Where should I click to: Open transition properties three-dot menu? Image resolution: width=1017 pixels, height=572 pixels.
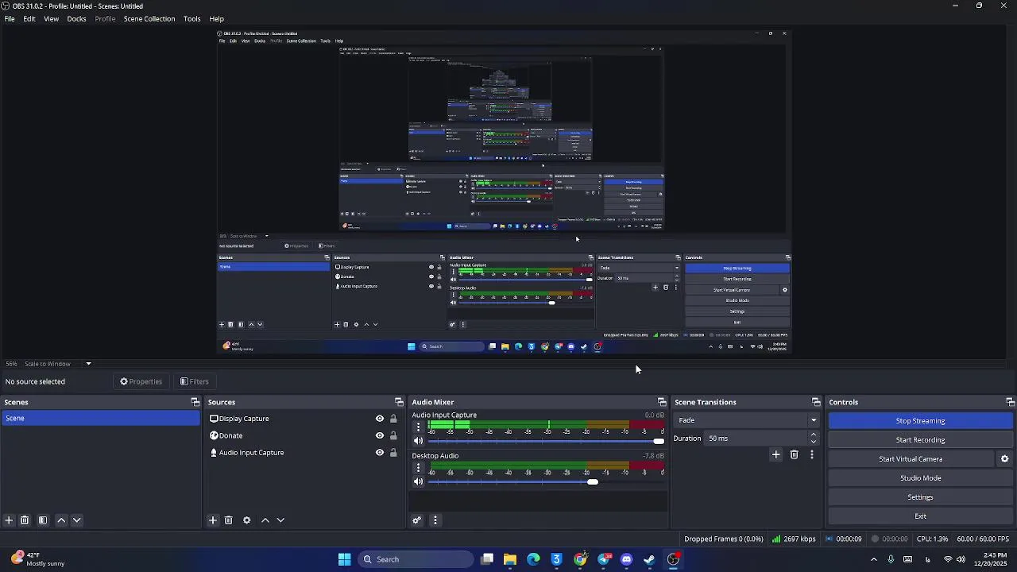[x=811, y=454]
